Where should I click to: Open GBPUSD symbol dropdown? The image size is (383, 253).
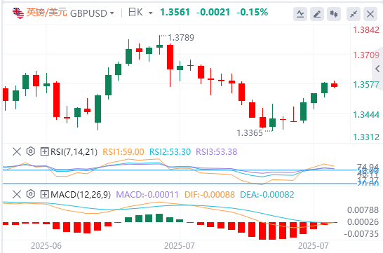tap(92, 13)
